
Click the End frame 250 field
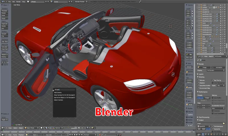(49, 135)
